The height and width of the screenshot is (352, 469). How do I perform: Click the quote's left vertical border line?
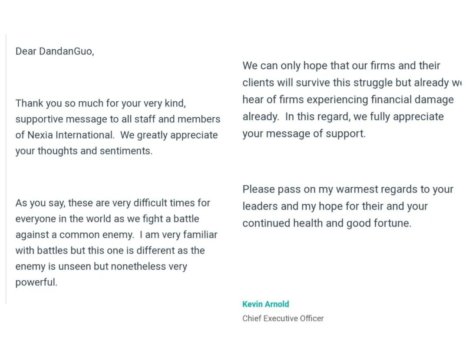tap(6, 169)
